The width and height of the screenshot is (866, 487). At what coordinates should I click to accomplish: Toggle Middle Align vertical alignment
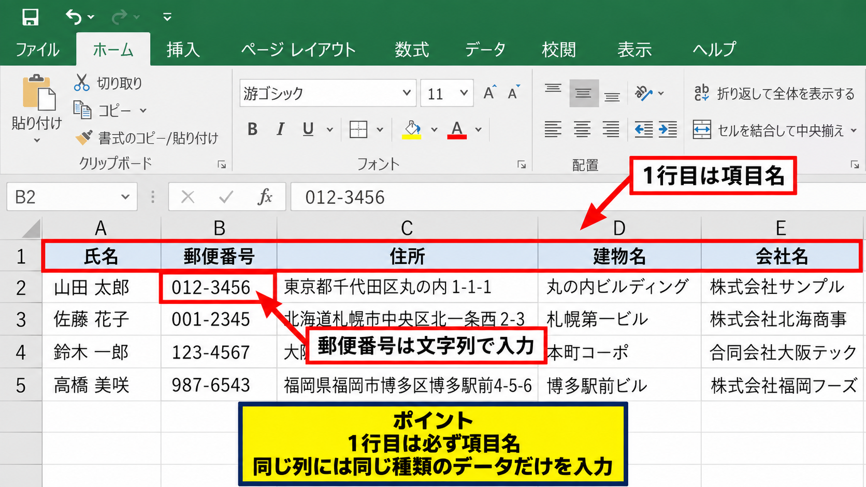584,93
